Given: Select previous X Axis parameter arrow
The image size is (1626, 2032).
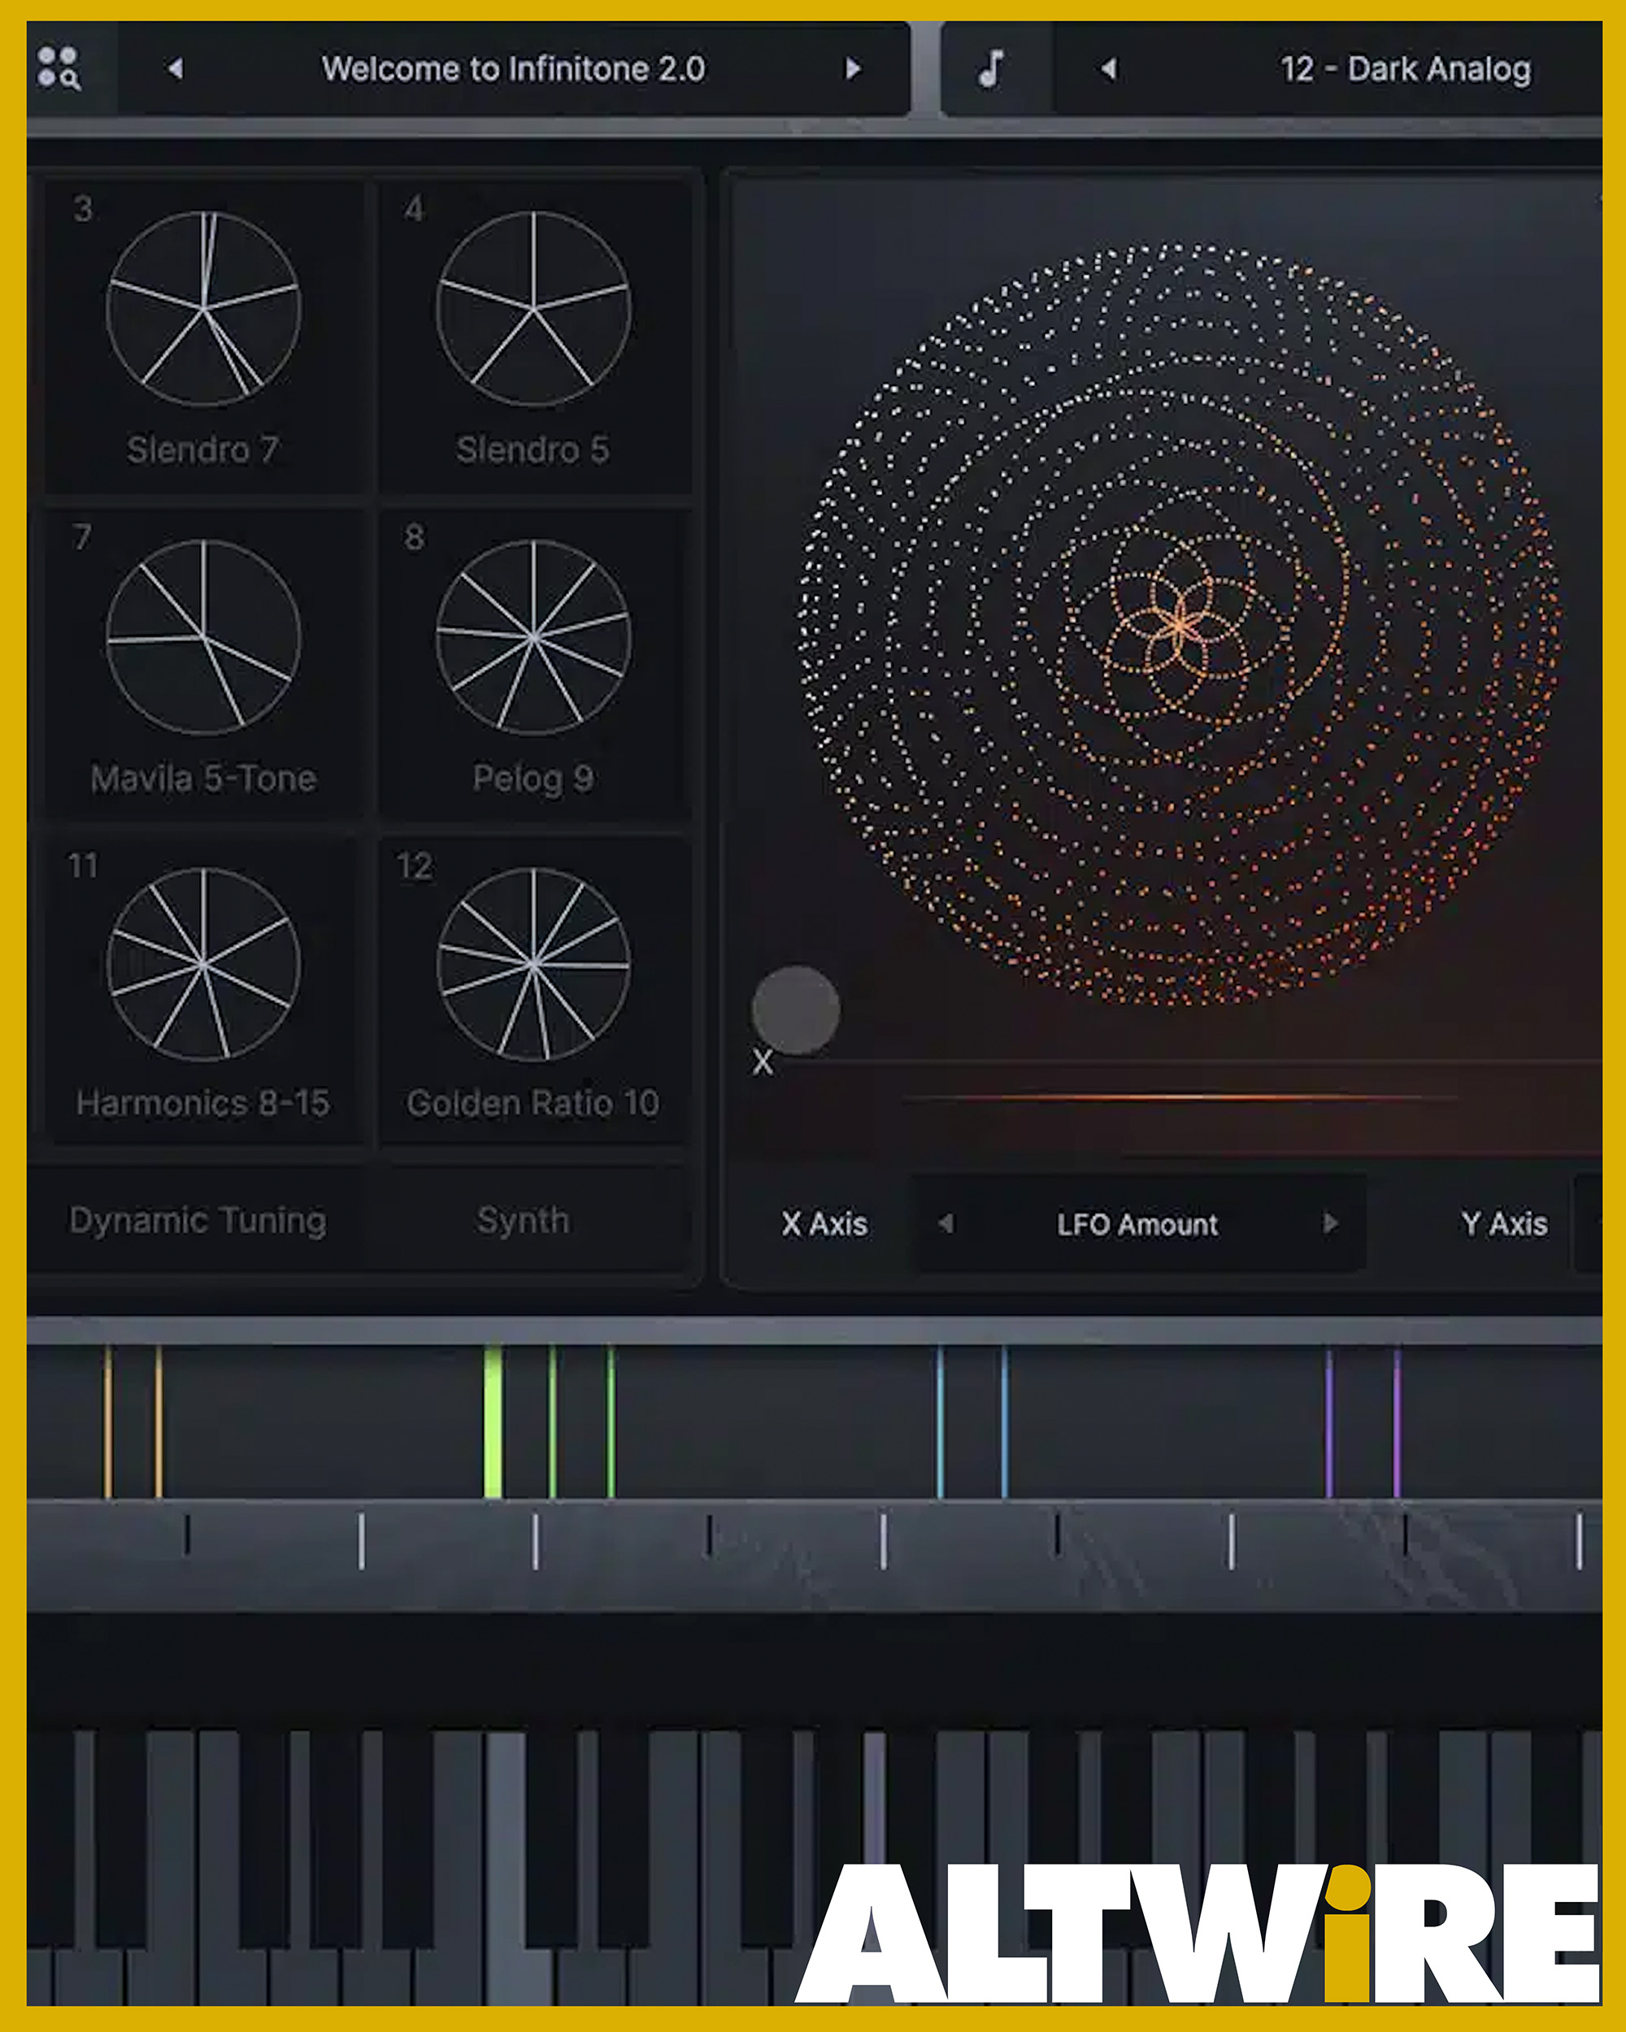Looking at the screenshot, I should 946,1223.
